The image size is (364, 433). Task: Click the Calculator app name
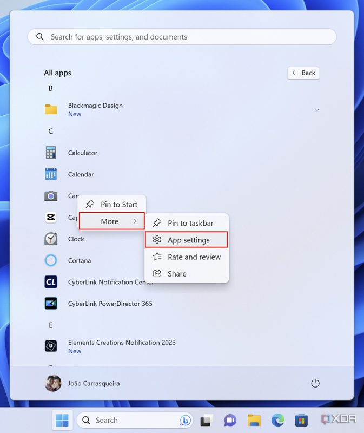pyautogui.click(x=83, y=153)
